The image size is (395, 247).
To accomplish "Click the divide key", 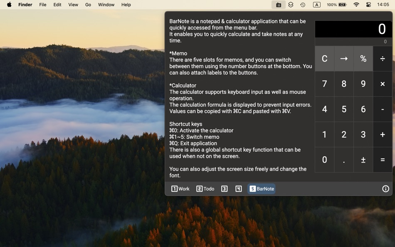I will click(383, 59).
